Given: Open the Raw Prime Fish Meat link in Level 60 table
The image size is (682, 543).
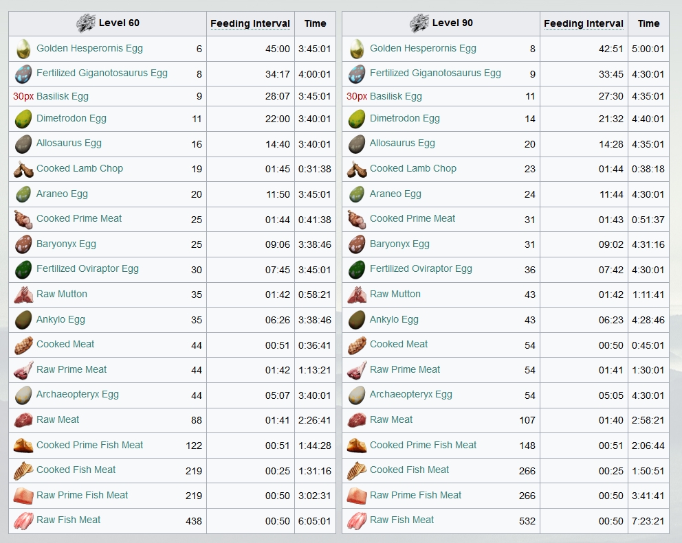Looking at the screenshot, I should (82, 495).
